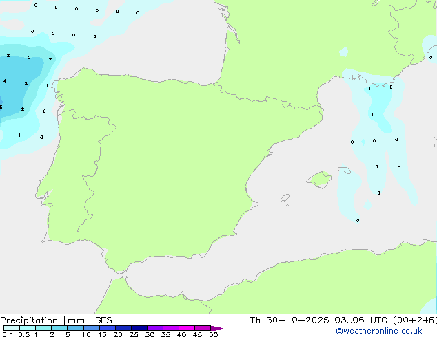This screenshot has height=337, width=437.
Task: Pick the 40–45 mm magenta legend swatch
Action: tap(187, 328)
